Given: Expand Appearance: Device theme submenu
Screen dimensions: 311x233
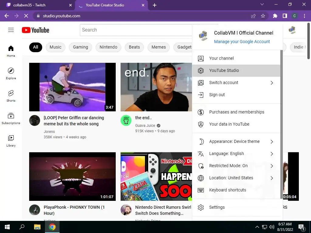Looking at the screenshot, I should coord(272,142).
